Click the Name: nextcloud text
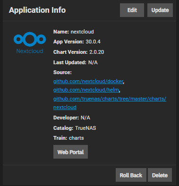 (x=74, y=32)
